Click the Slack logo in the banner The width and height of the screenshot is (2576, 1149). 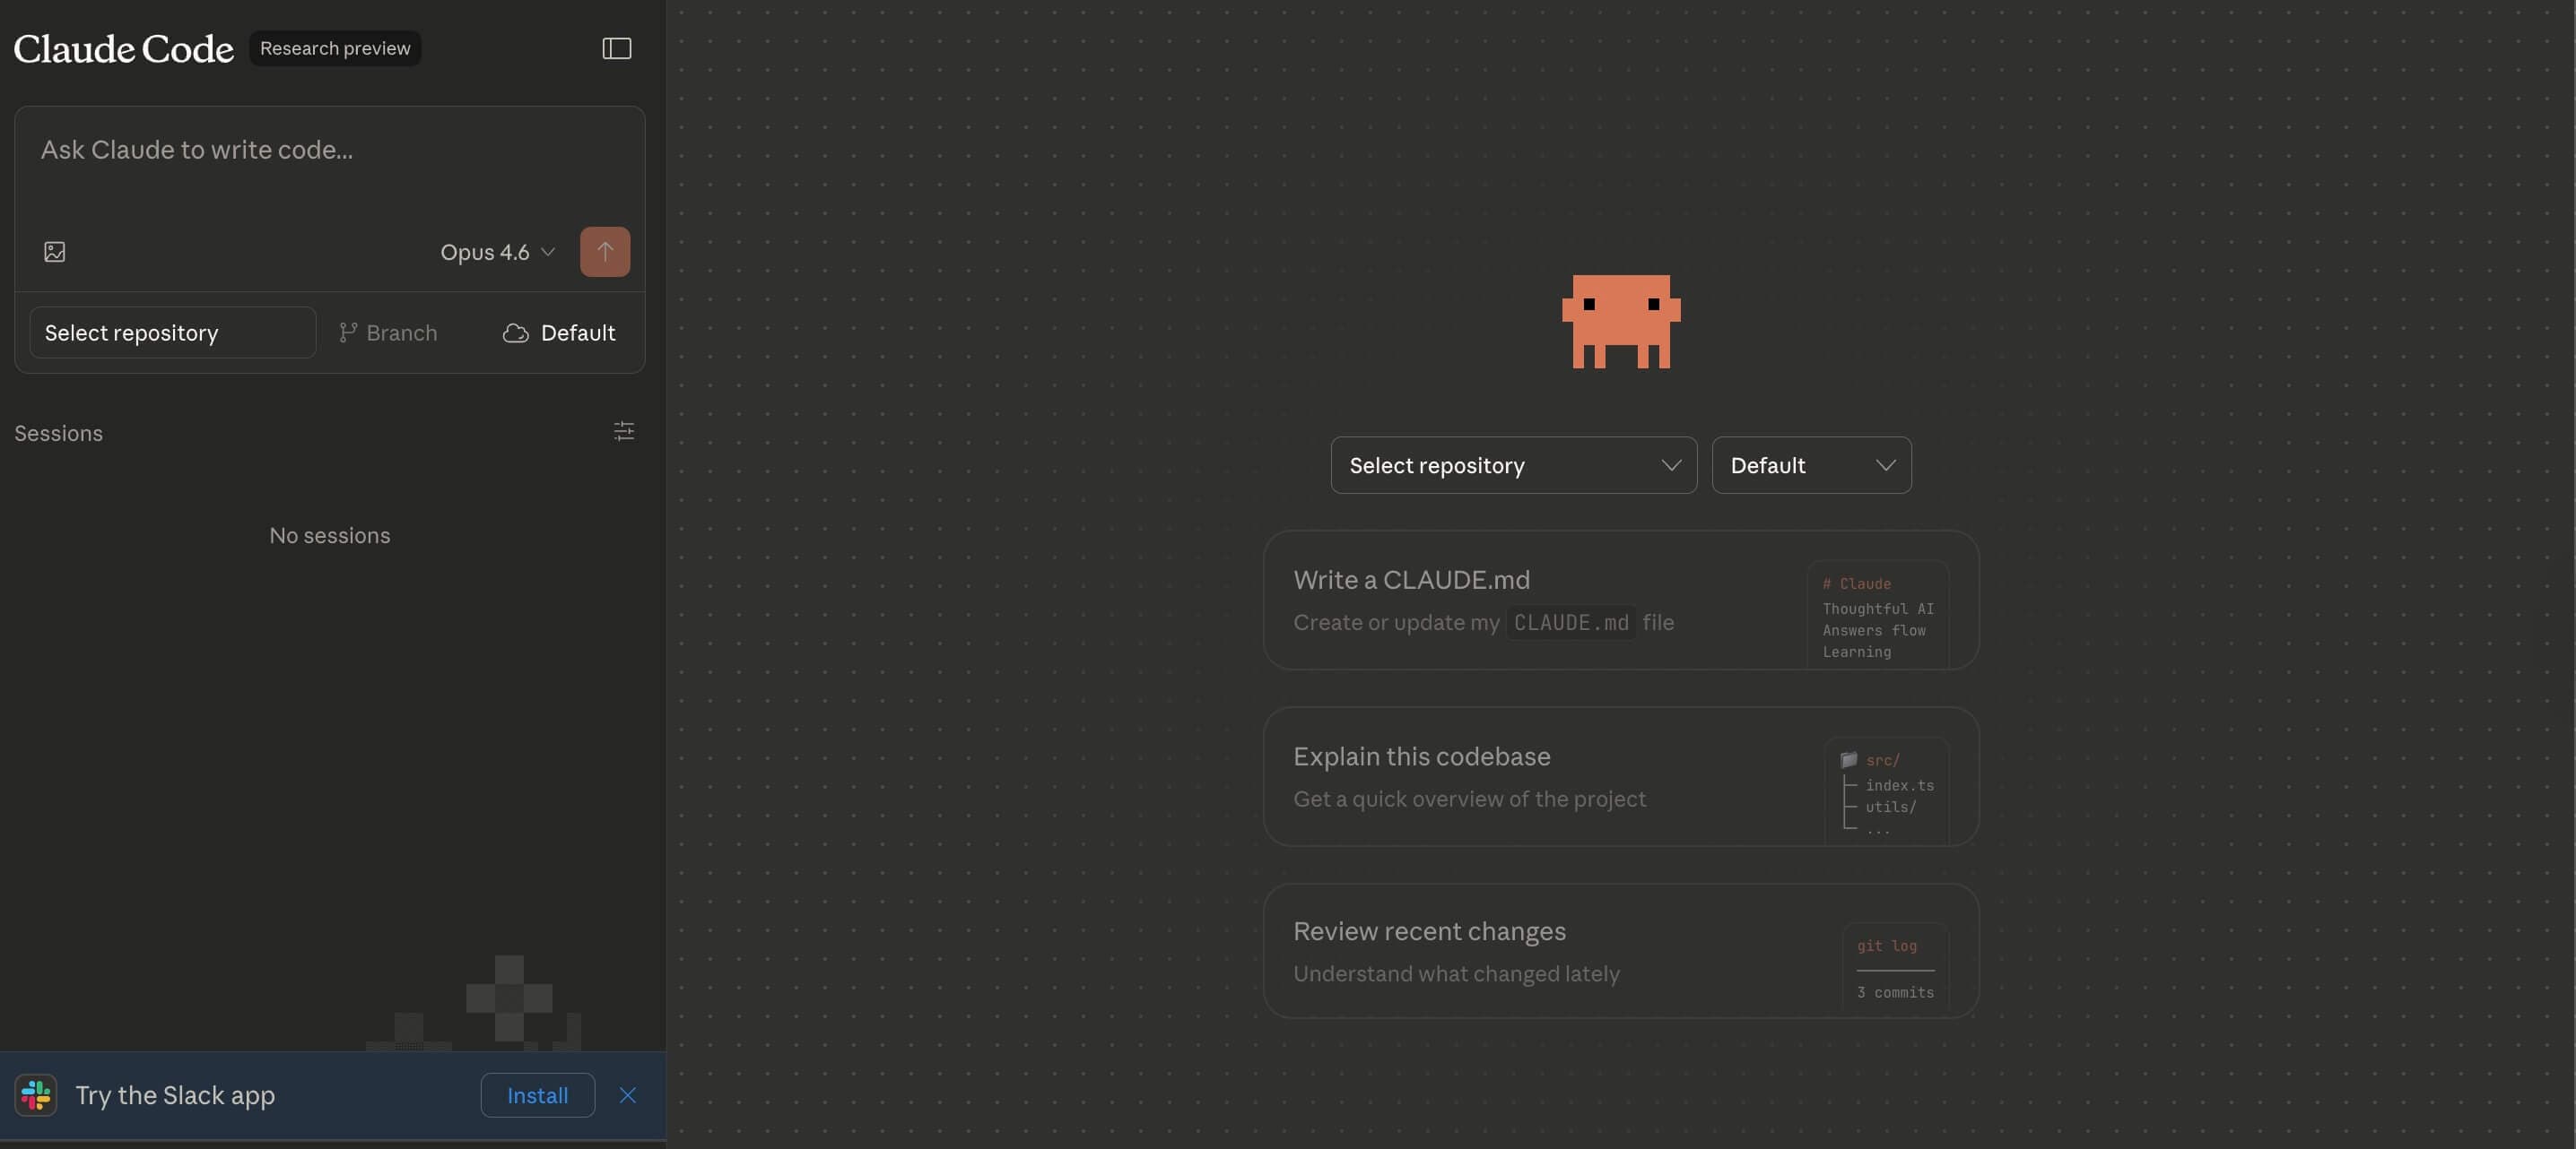(x=35, y=1095)
